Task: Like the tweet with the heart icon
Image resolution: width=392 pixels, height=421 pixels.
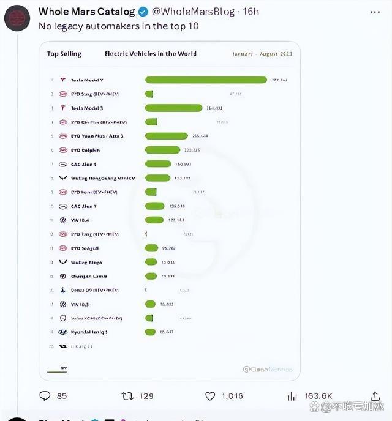Action: pos(210,396)
